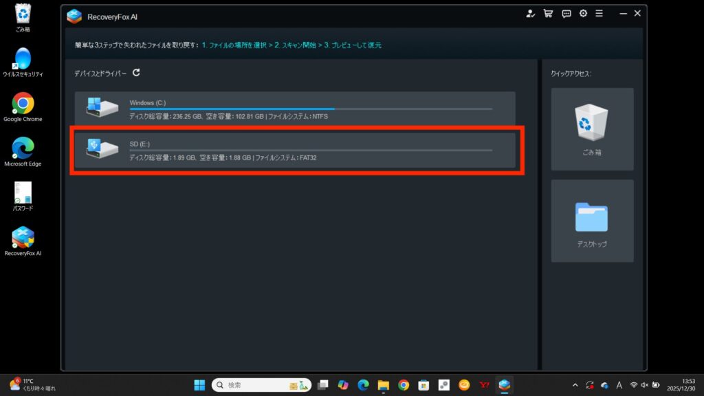Image resolution: width=704 pixels, height=396 pixels.
Task: Expand hidden system tray icons chevron
Action: [x=575, y=385]
